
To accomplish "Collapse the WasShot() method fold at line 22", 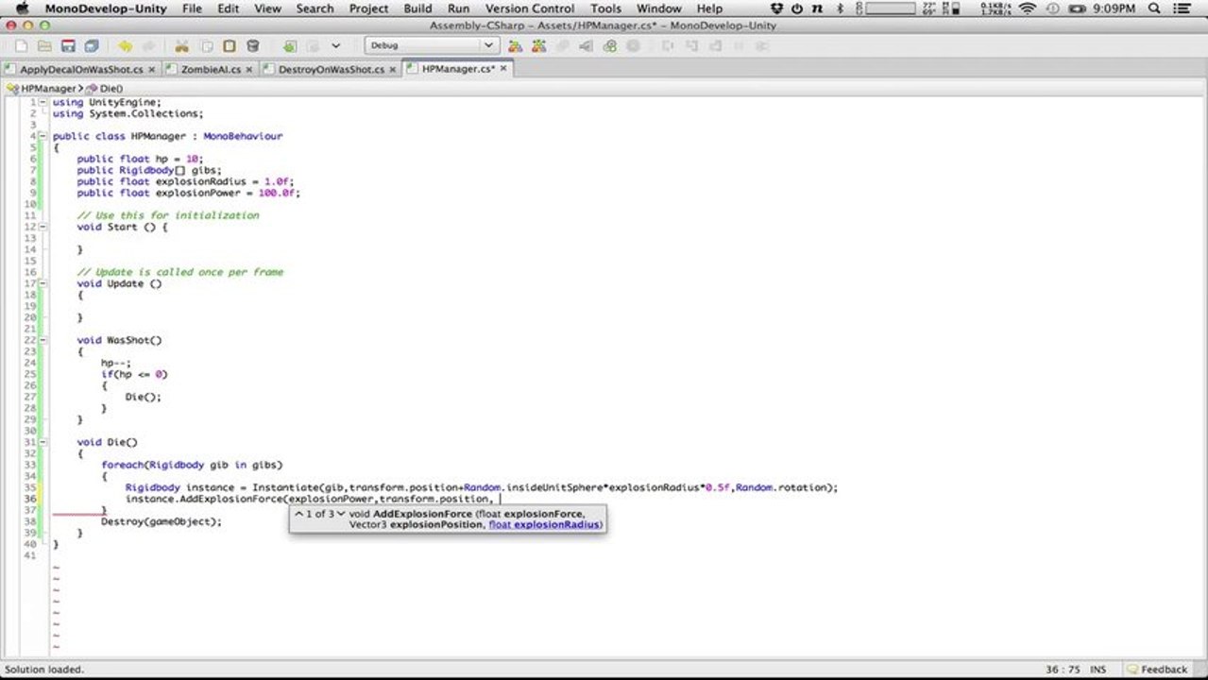I will (x=43, y=340).
